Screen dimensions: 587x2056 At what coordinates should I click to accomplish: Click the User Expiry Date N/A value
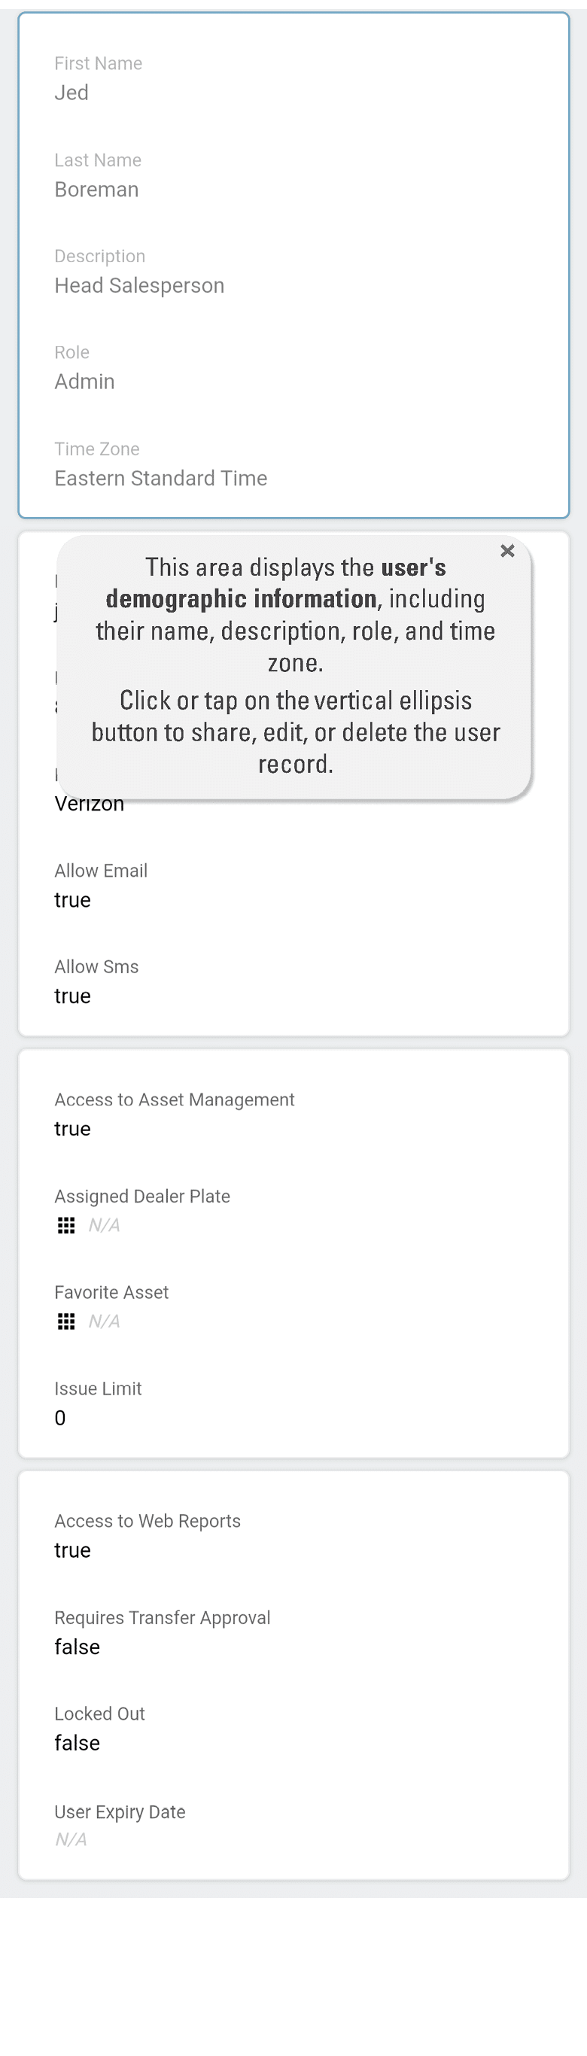[x=70, y=1839]
